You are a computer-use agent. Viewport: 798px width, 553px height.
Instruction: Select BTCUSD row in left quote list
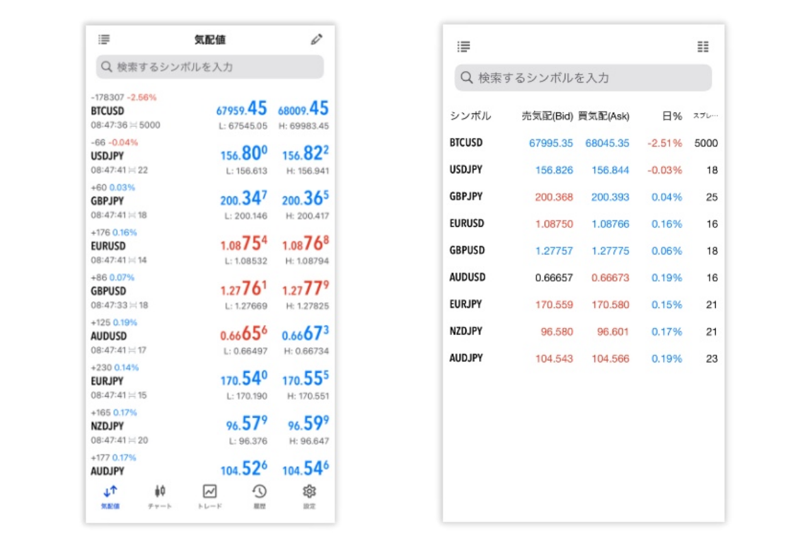[x=210, y=111]
